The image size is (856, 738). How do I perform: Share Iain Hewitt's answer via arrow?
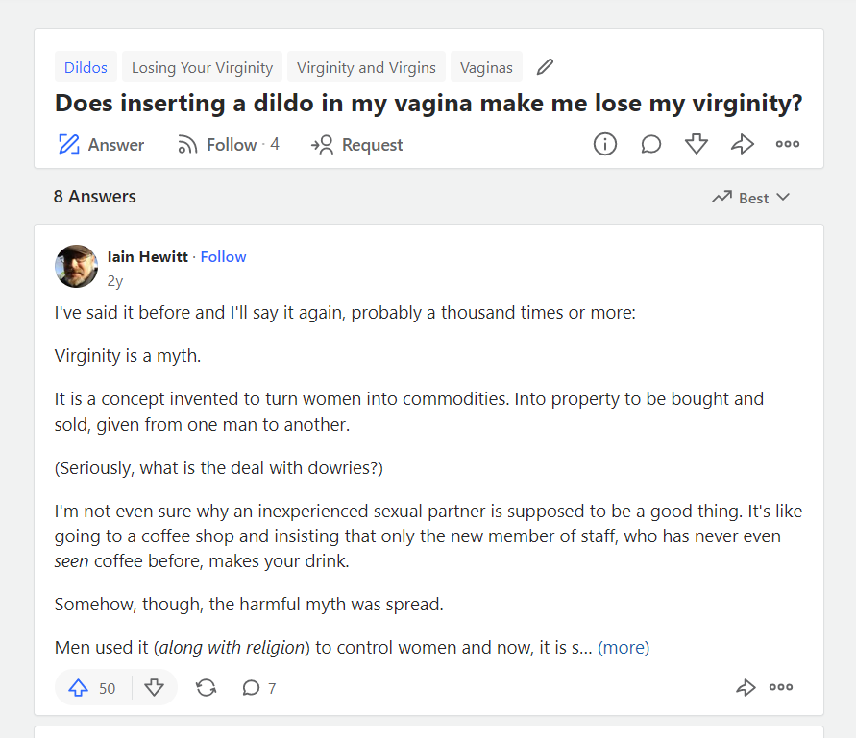click(746, 687)
